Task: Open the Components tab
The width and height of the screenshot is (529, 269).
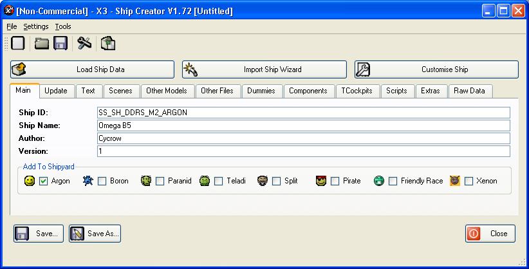Action: (308, 91)
